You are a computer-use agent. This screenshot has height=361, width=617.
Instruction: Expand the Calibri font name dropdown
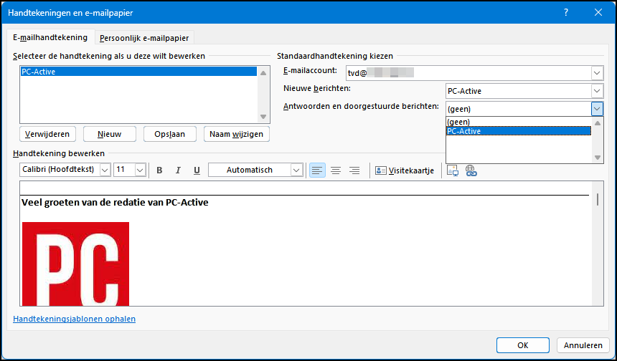coord(105,170)
